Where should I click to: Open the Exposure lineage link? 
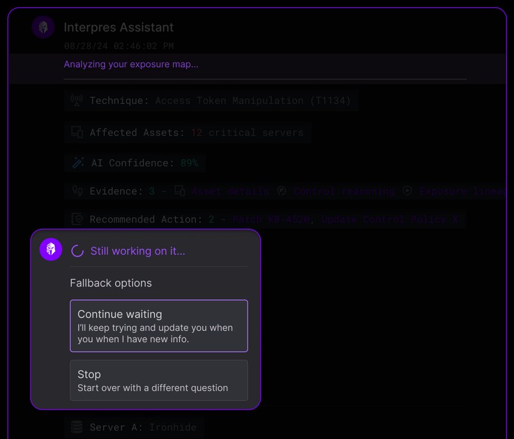coord(463,191)
